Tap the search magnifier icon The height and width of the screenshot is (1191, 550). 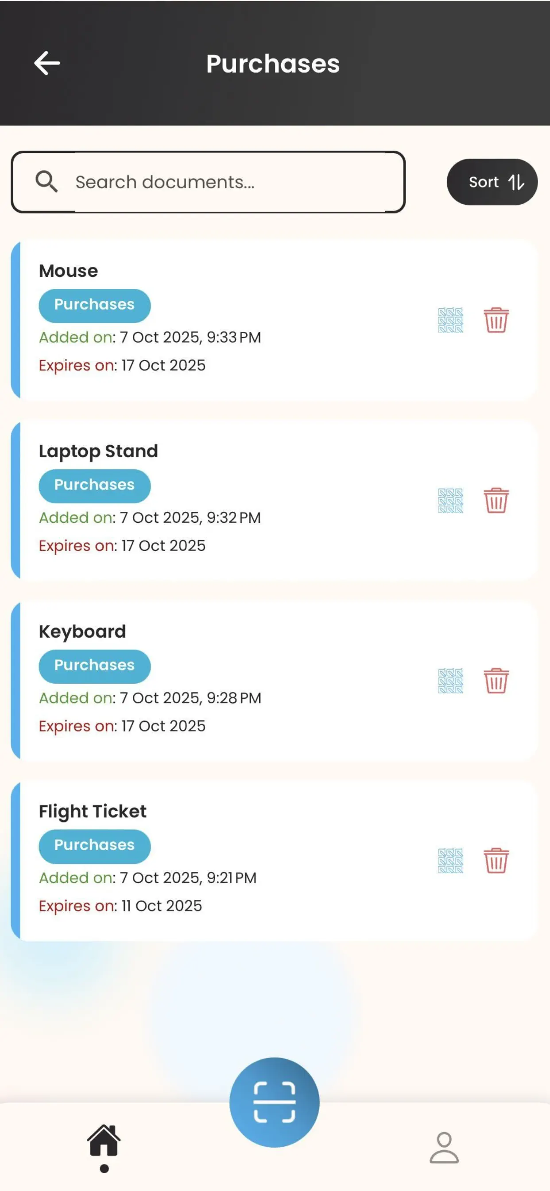pyautogui.click(x=46, y=181)
